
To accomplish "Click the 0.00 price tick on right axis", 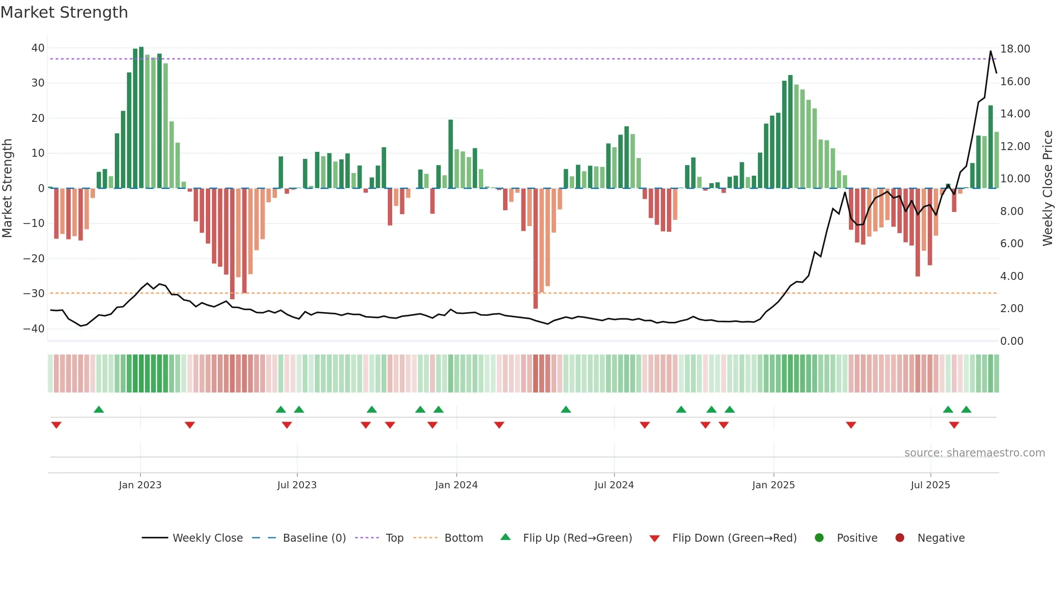I will [x=1011, y=341].
